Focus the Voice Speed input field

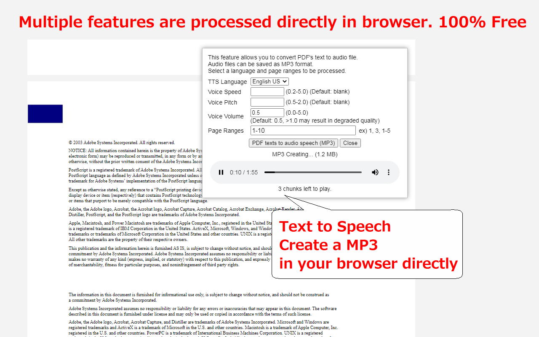pyautogui.click(x=267, y=92)
